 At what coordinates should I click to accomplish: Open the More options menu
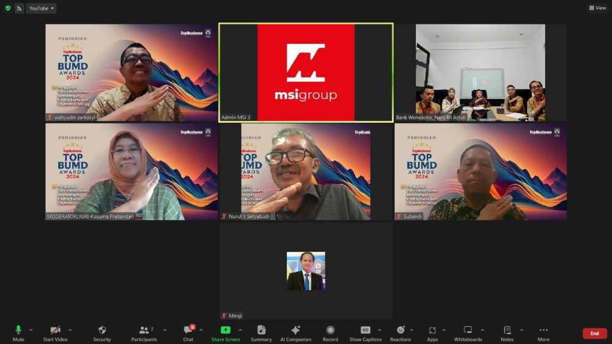pos(543,333)
